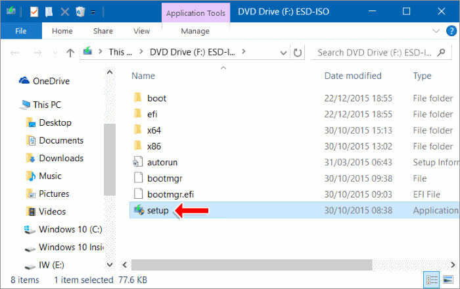Image resolution: width=460 pixels, height=289 pixels.
Task: Click the setup file name
Action: point(158,210)
